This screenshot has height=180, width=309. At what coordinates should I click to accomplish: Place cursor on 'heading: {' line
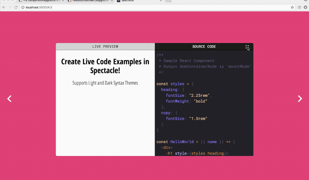pyautogui.click(x=172, y=90)
